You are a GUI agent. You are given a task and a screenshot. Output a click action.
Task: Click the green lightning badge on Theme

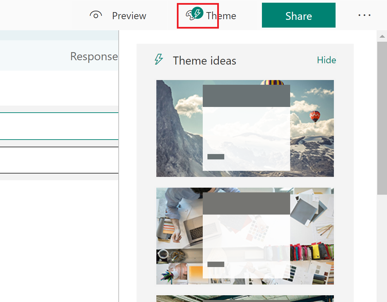click(198, 13)
